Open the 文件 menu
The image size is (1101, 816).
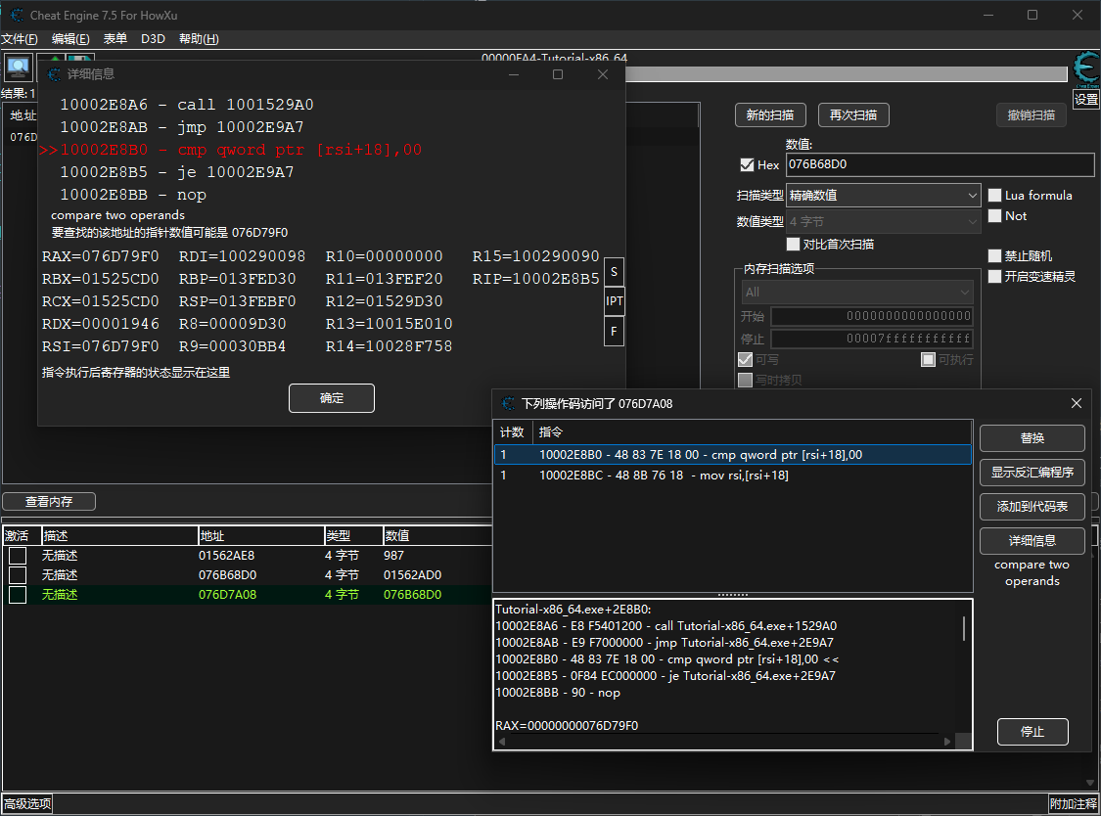click(19, 39)
